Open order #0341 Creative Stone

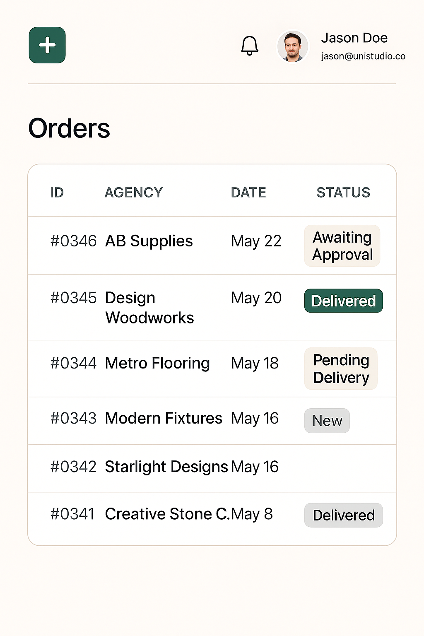[212, 517]
